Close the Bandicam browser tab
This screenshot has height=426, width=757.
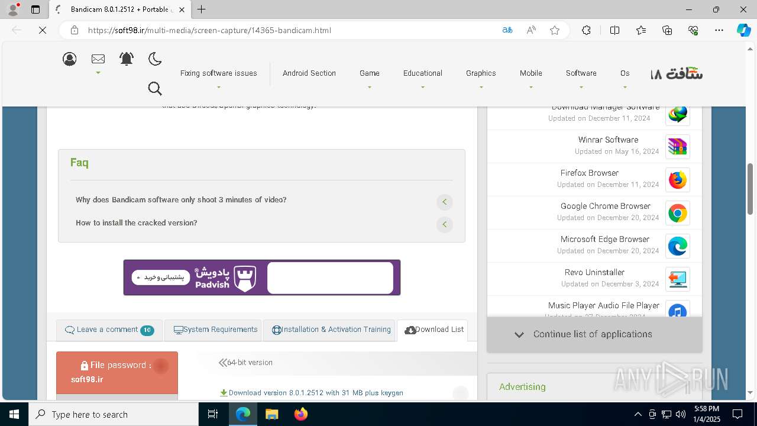pos(182,9)
